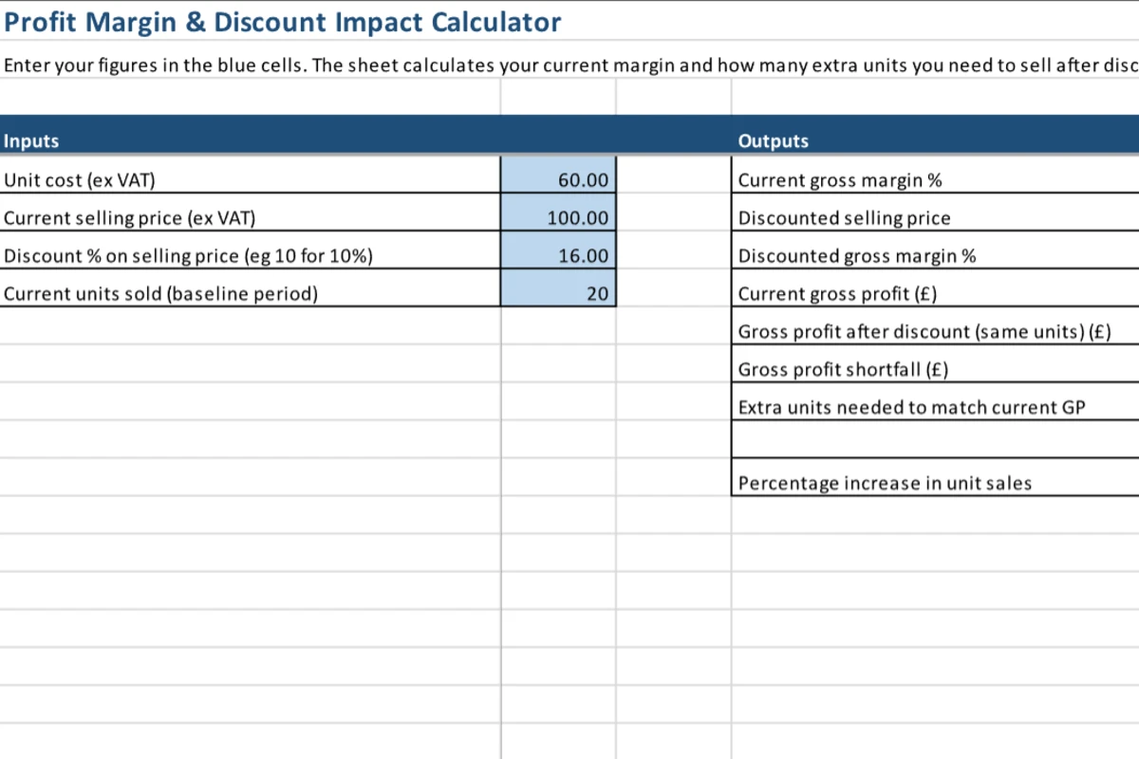
Task: Select the Current selling price cell showing 100.00
Action: pyautogui.click(x=558, y=218)
